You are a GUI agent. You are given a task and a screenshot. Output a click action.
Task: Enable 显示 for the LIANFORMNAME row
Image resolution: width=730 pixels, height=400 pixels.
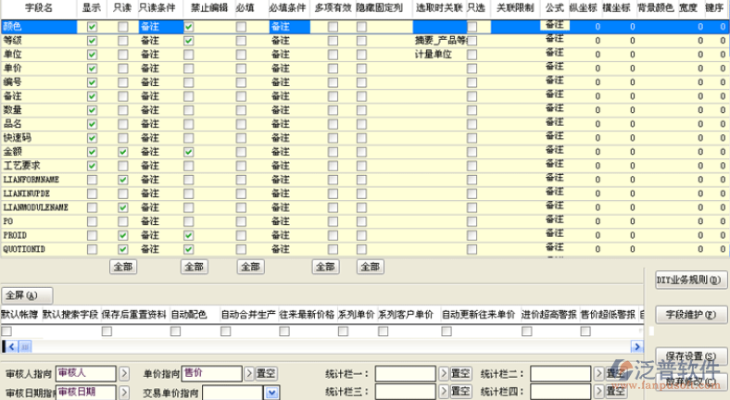click(93, 180)
